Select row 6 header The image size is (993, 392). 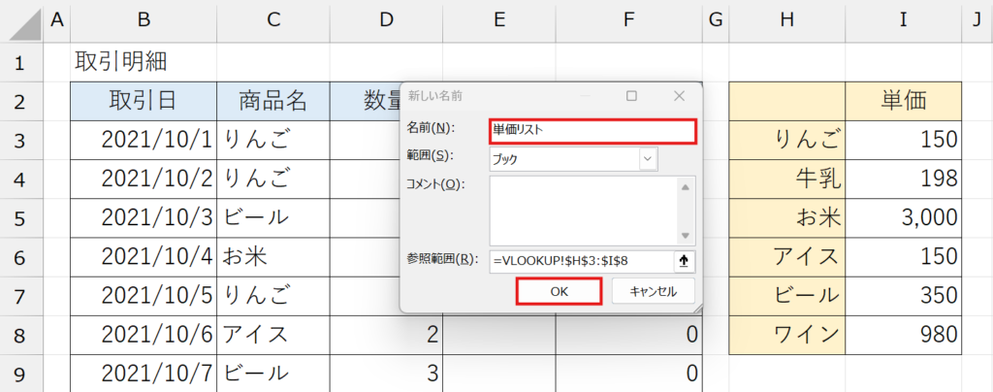pos(22,257)
